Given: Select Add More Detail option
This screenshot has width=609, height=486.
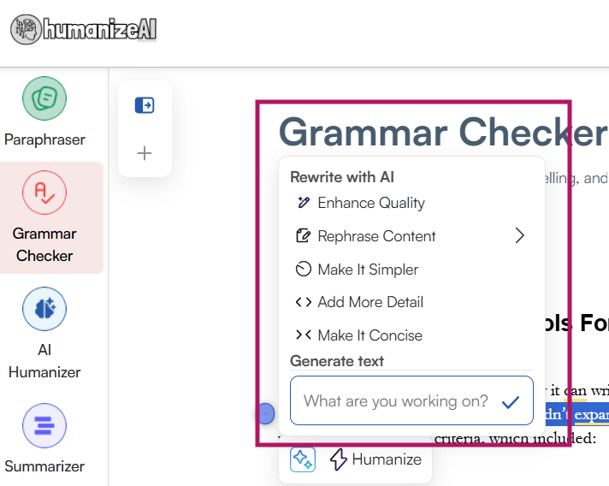Looking at the screenshot, I should pos(370,302).
